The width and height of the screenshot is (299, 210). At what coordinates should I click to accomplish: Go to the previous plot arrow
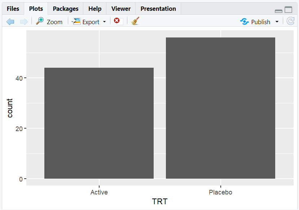pos(10,22)
